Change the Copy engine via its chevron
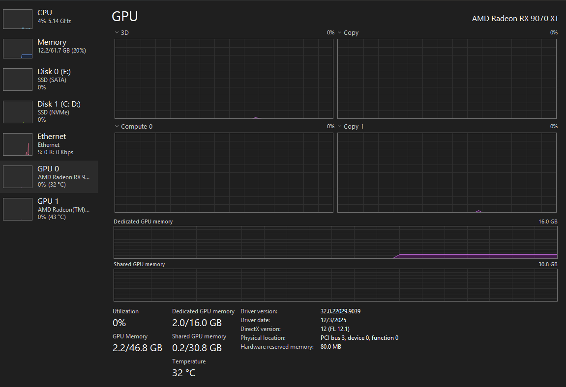The width and height of the screenshot is (566, 387). click(x=339, y=32)
